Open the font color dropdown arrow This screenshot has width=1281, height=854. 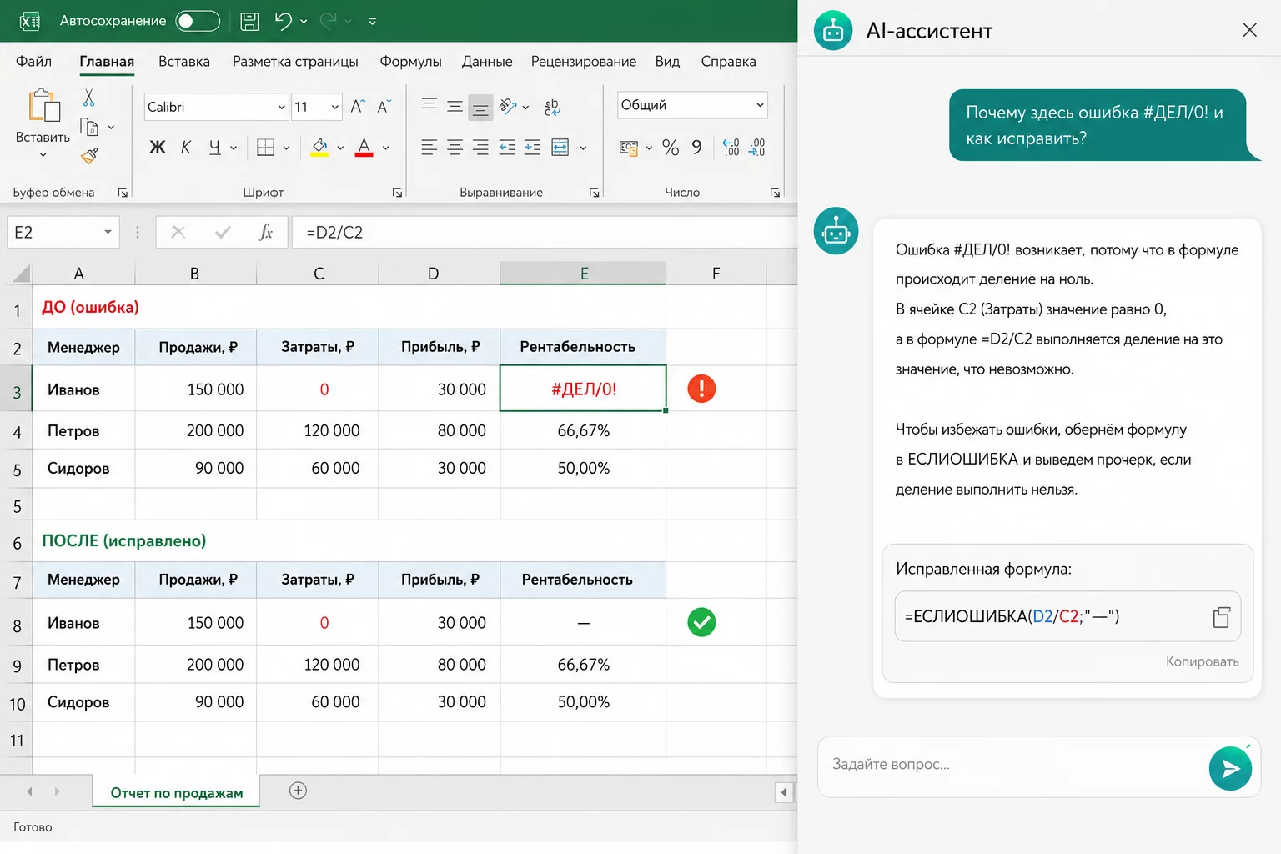click(385, 148)
